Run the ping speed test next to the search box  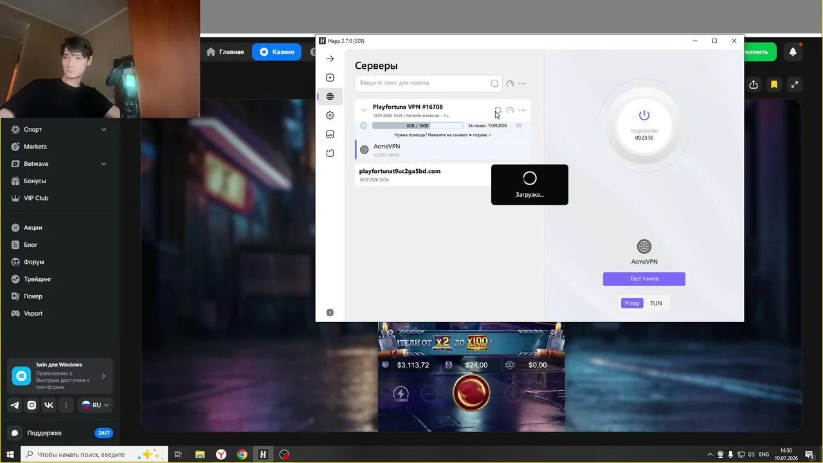click(510, 84)
